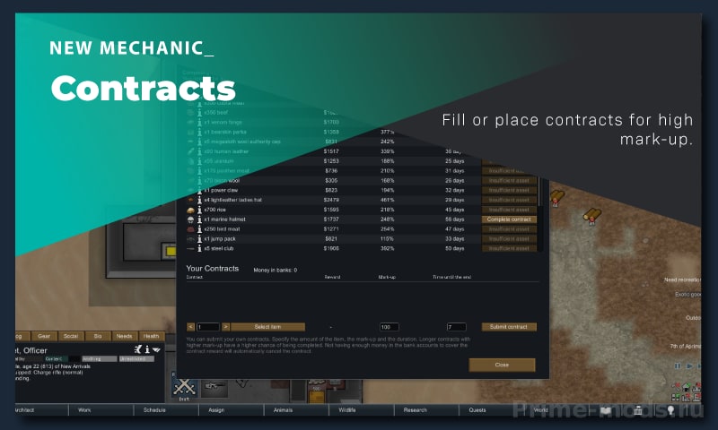Open the Needs tab
The width and height of the screenshot is (718, 430).
[x=124, y=336]
